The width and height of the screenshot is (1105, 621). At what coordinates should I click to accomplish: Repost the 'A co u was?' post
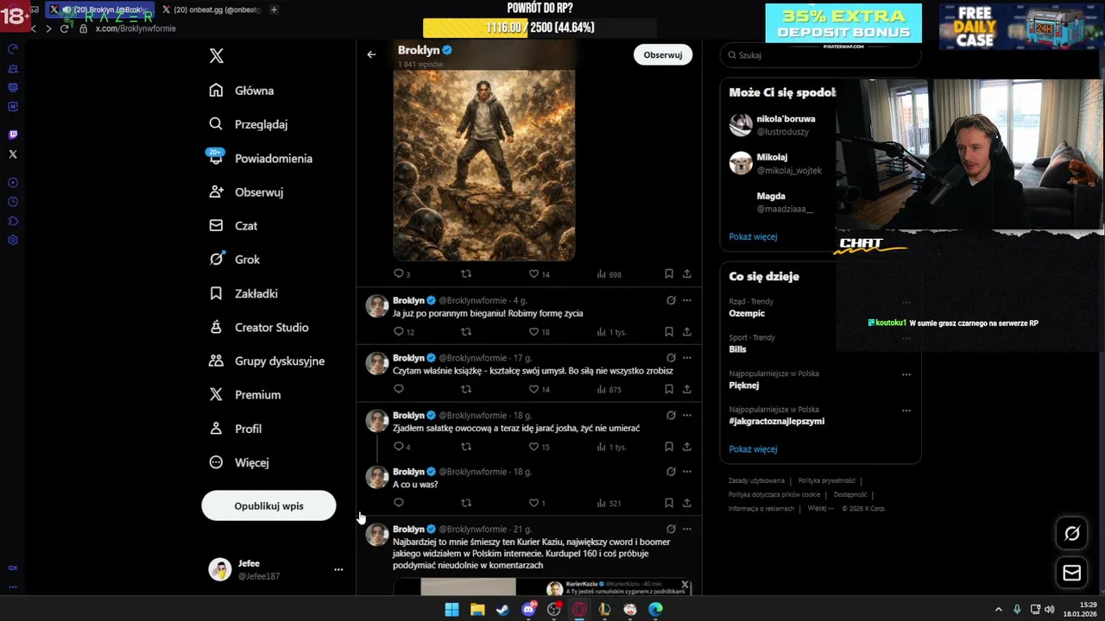[466, 503]
